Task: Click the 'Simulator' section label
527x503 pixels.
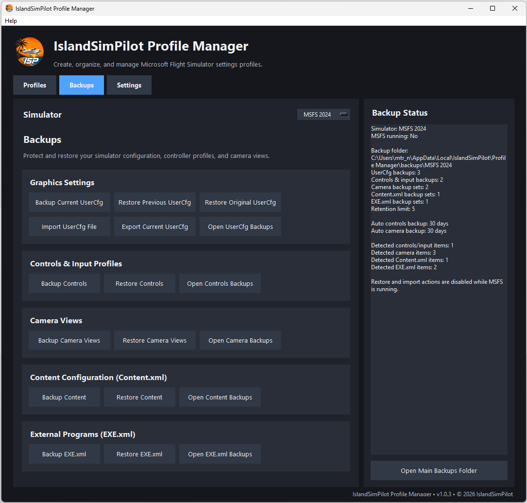Action: 42,115
